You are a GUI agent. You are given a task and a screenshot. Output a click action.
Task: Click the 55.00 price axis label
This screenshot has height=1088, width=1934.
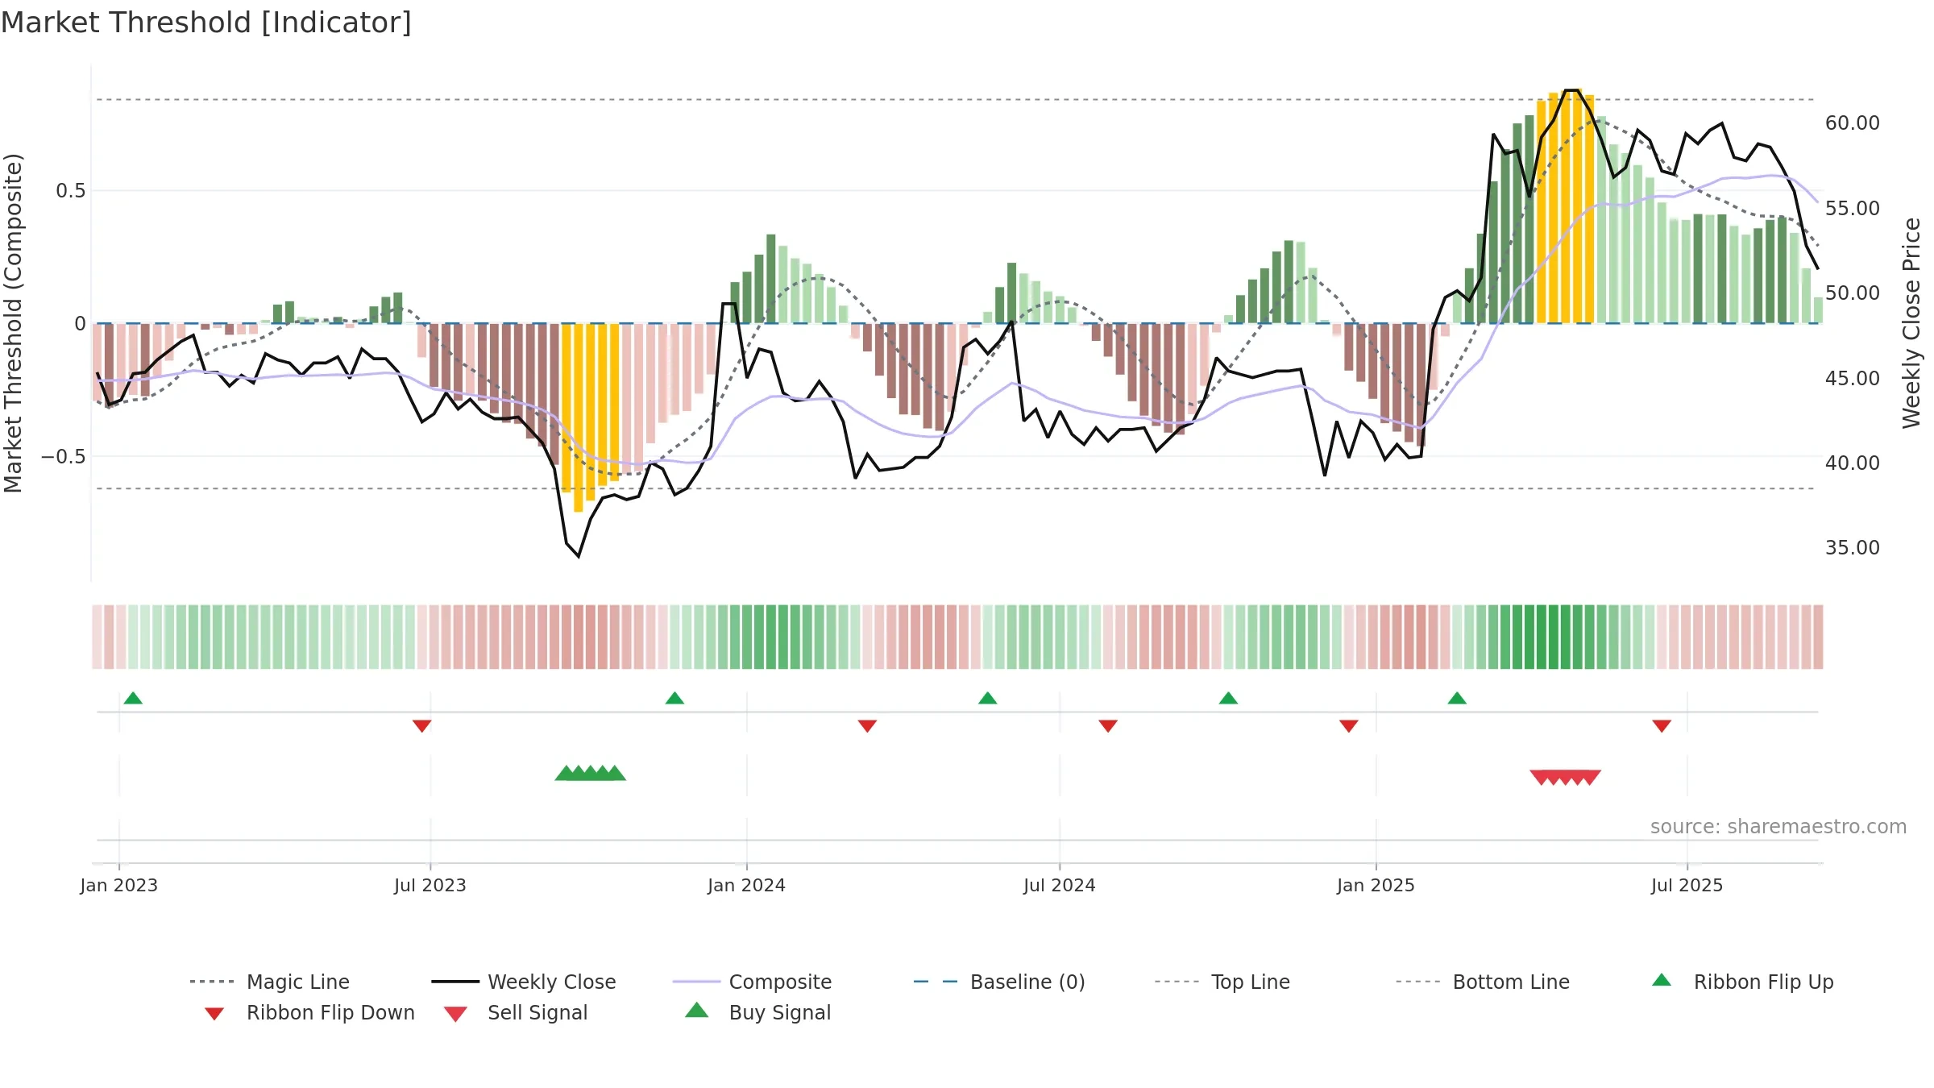tap(1853, 209)
